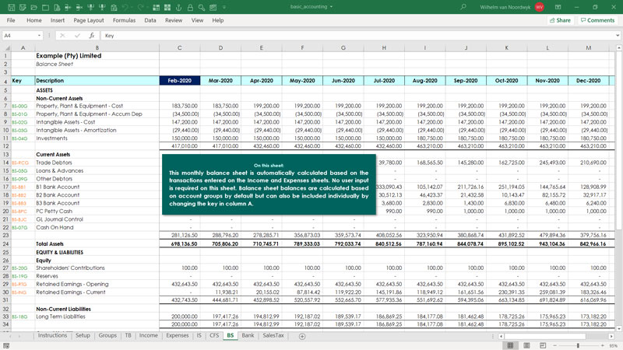Open the Insert ribbon tab

pyautogui.click(x=57, y=20)
